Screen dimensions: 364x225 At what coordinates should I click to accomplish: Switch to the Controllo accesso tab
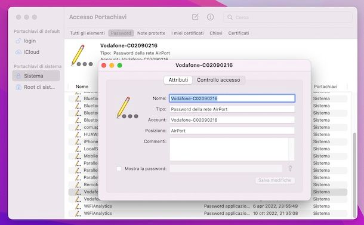tap(218, 80)
